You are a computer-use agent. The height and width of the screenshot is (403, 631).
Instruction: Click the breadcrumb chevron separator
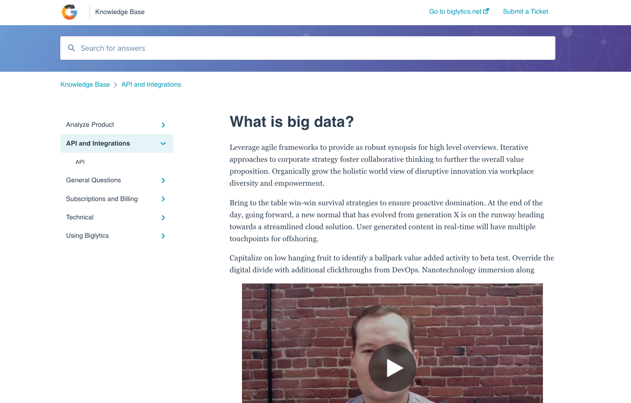pos(115,85)
